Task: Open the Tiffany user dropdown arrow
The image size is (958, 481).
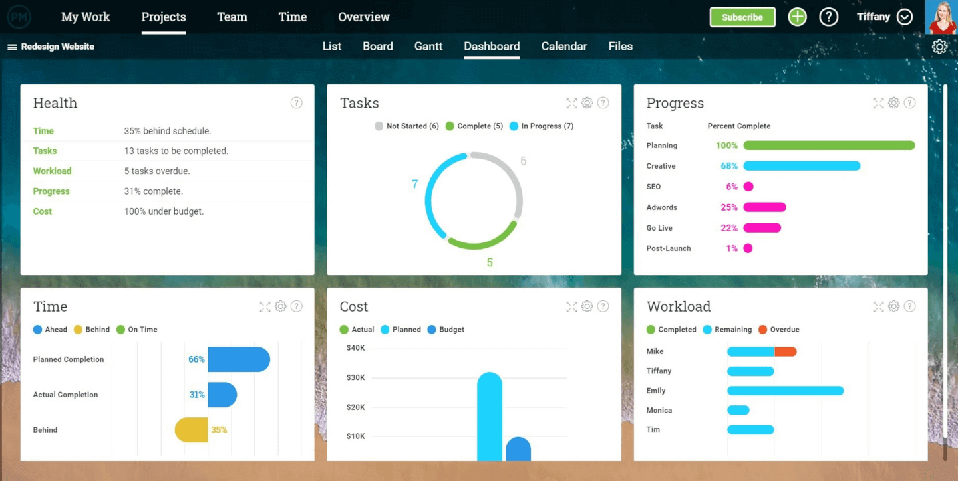Action: (x=905, y=17)
